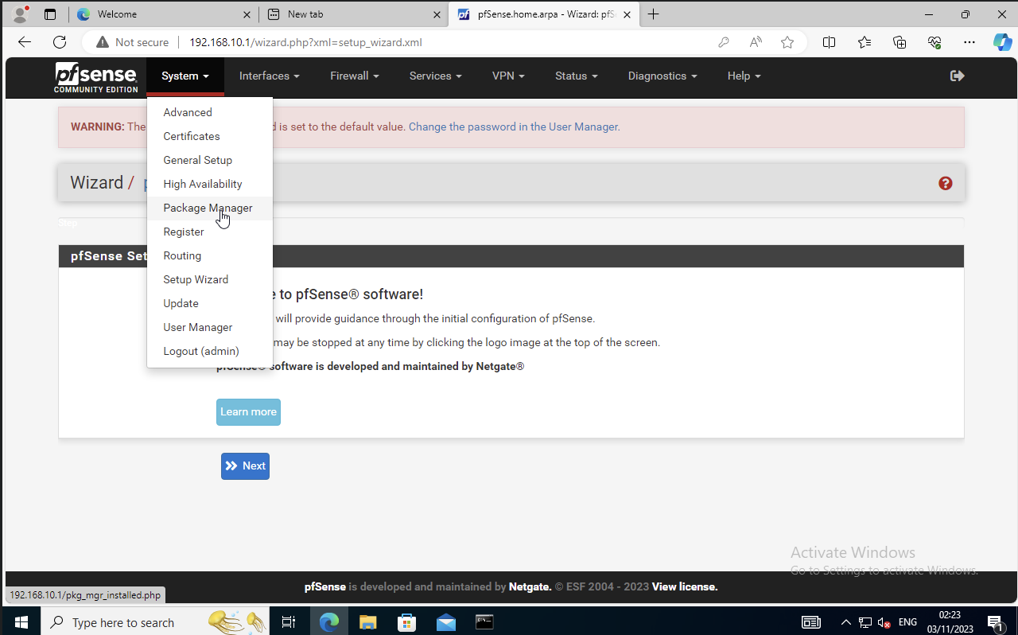This screenshot has height=635, width=1018.
Task: Choose Logout (admin) menu entry
Action: [x=210, y=351]
